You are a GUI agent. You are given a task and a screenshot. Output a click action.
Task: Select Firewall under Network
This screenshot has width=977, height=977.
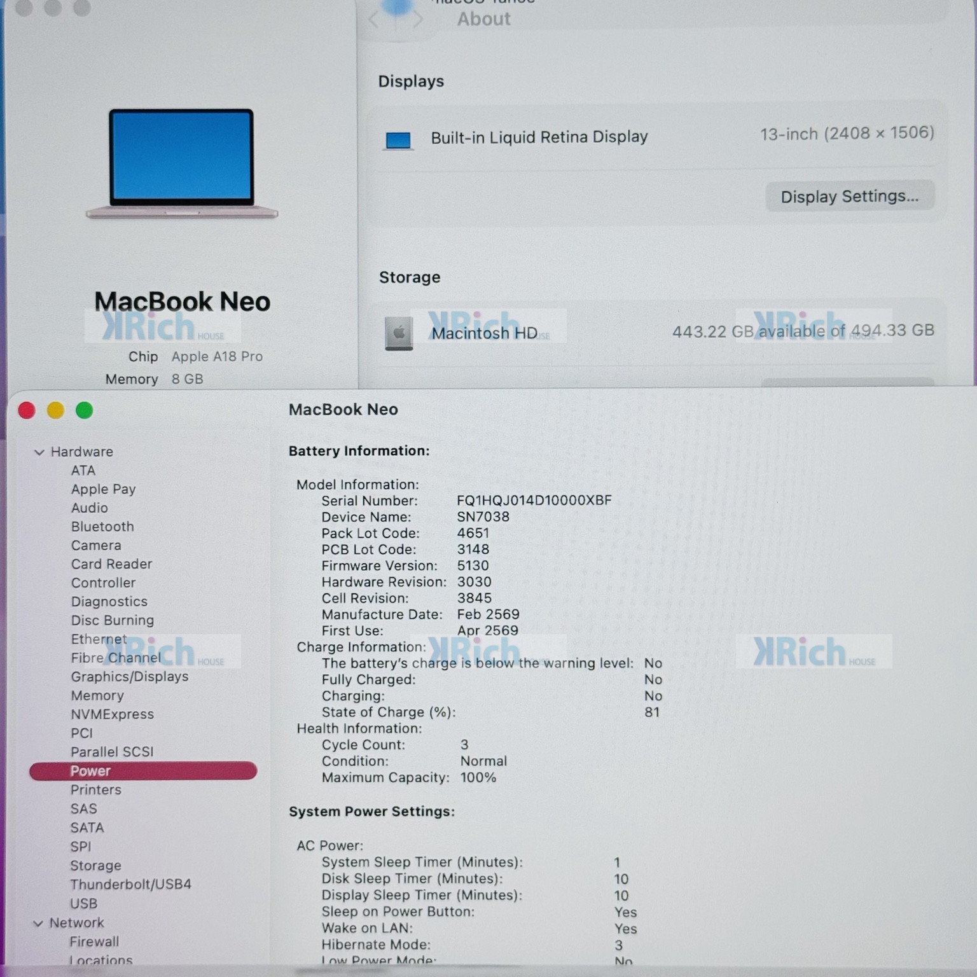(x=94, y=941)
